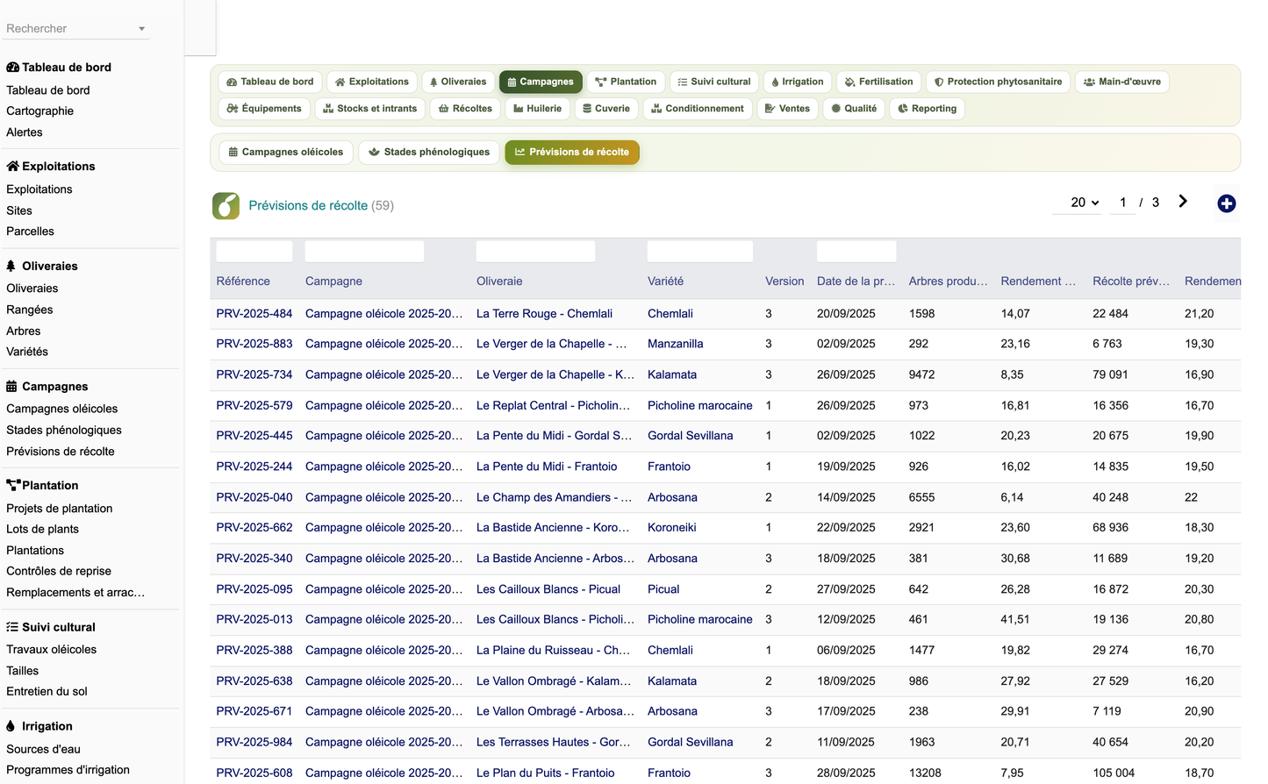Open La Pente du Midi - Frantoio link

pos(547,467)
